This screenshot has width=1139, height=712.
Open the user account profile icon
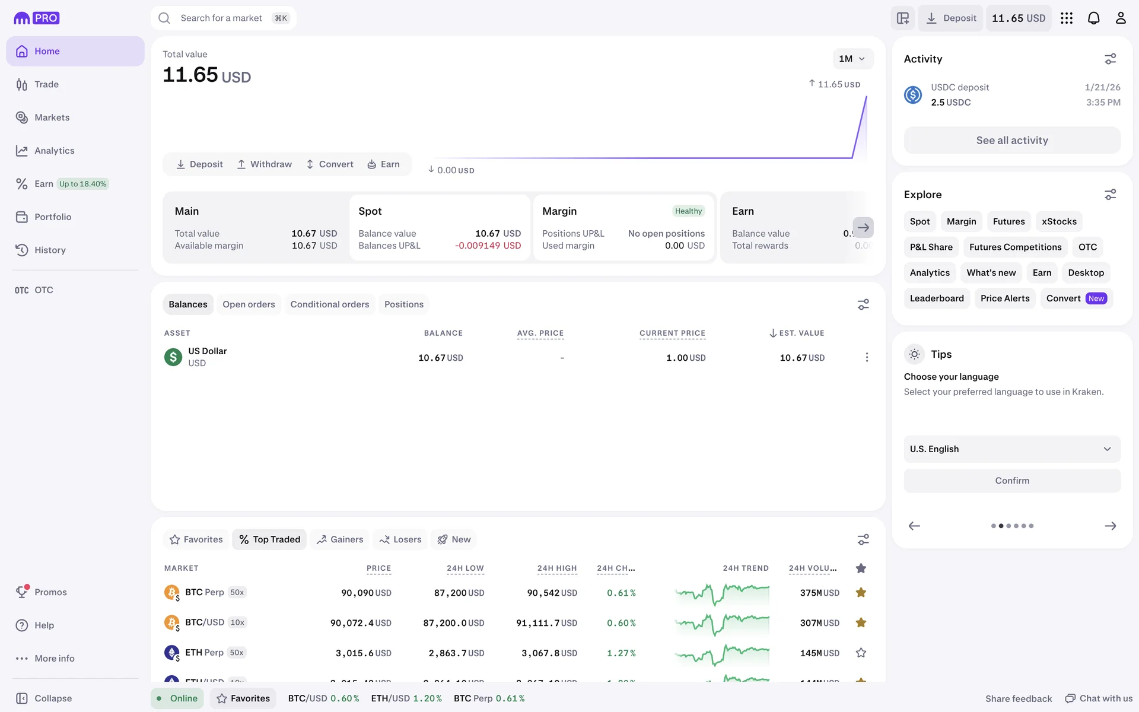1120,18
